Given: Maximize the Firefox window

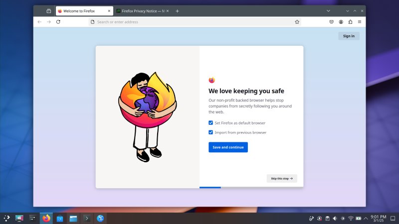Looking at the screenshot, I should (x=355, y=11).
